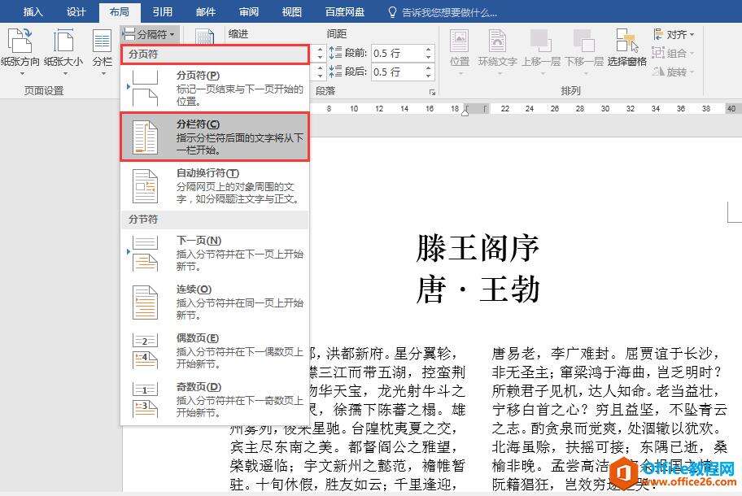Image resolution: width=742 pixels, height=496 pixels.
Task: Switch to the 审阅 ribbon tab
Action: click(249, 12)
